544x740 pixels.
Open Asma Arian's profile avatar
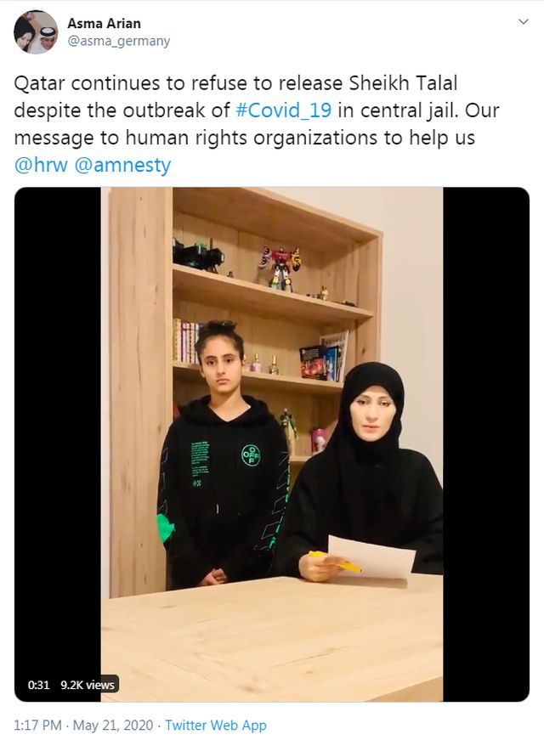coord(36,32)
